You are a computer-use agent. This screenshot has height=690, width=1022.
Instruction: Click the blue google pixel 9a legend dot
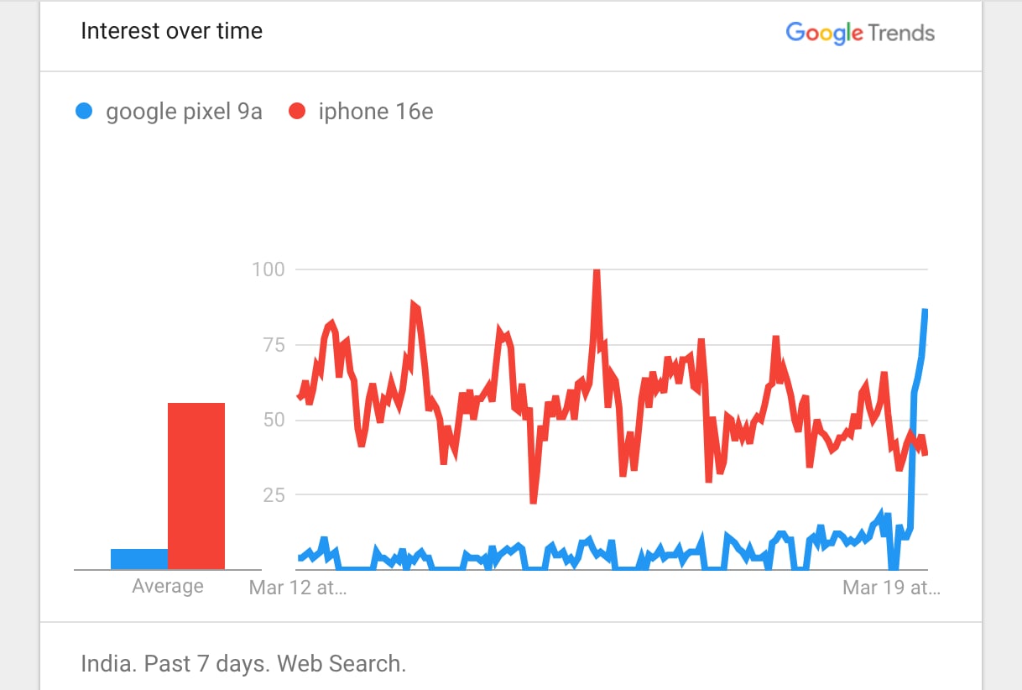[84, 112]
